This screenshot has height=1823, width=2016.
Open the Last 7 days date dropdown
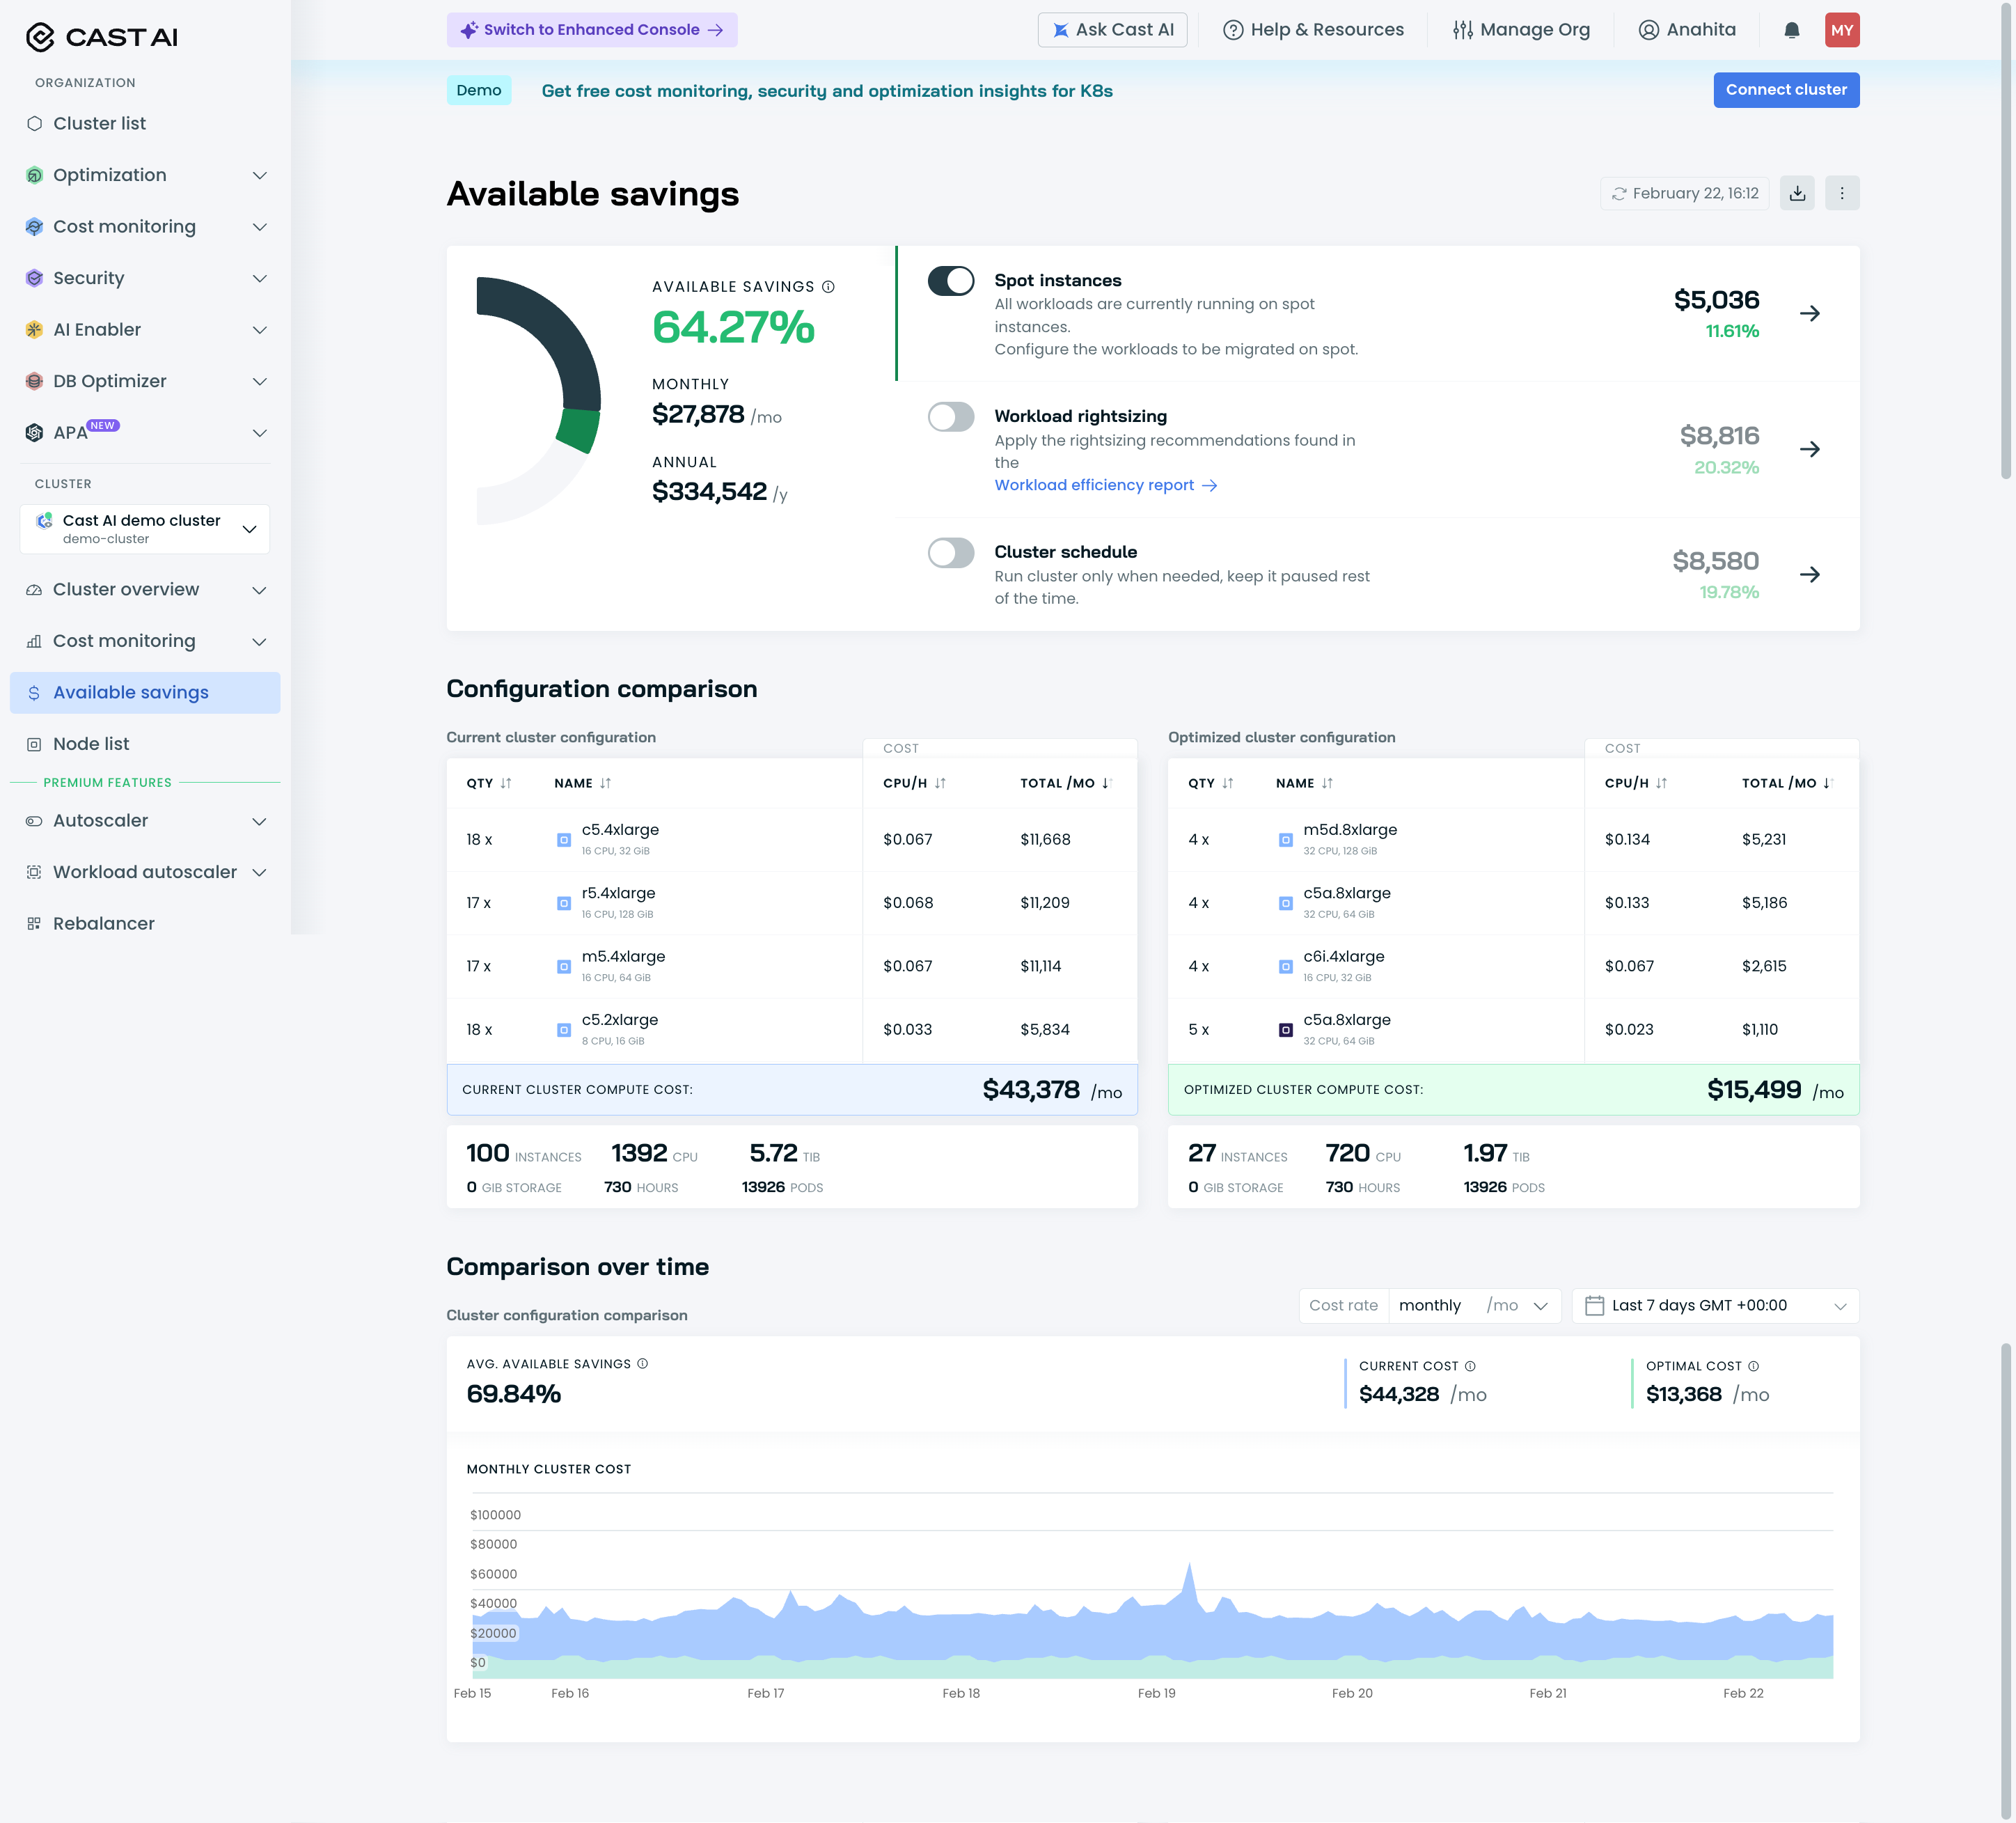pos(1714,1306)
